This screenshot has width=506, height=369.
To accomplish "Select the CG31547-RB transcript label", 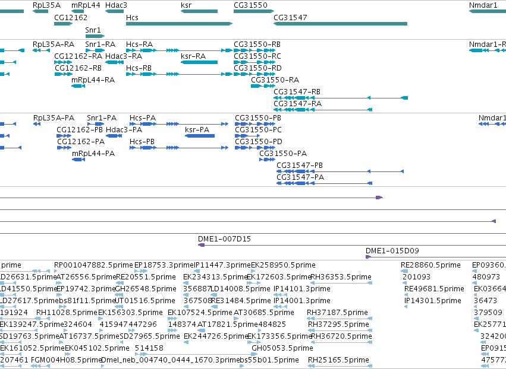I will coord(297,92).
